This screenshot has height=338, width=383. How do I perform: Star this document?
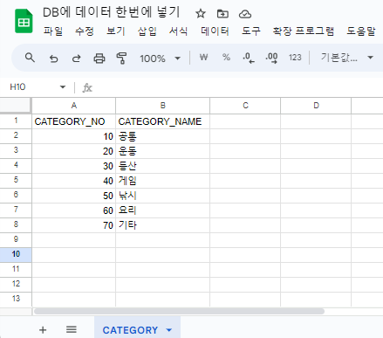click(x=201, y=13)
